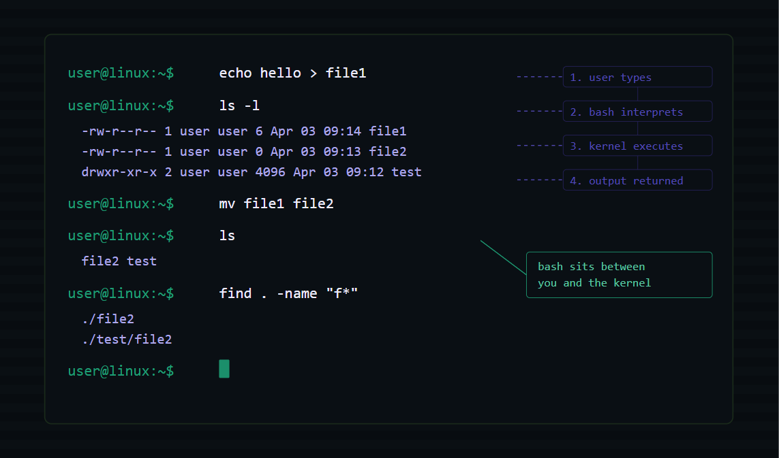The width and height of the screenshot is (779, 458).
Task: Click the green block cursor at last prompt
Action: 224,369
